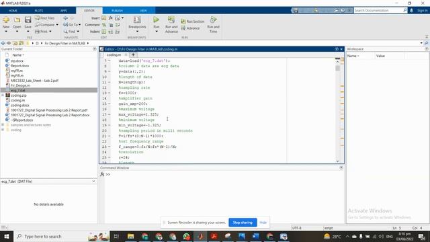Click the Run green play icon
This screenshot has height=242, width=430.
pyautogui.click(x=156, y=19)
